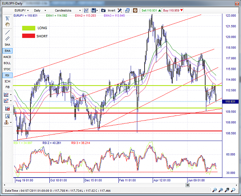Click the save floppy disk icon

click(x=94, y=10)
